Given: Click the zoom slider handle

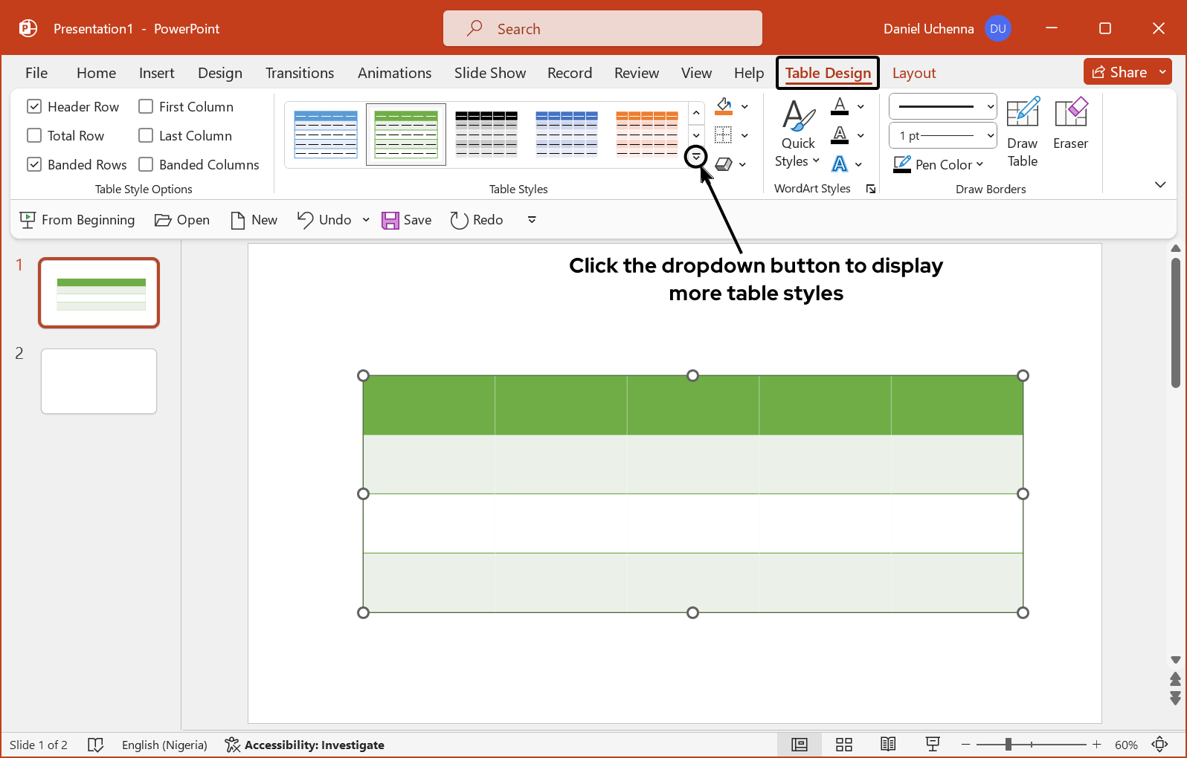Looking at the screenshot, I should coord(1009,745).
